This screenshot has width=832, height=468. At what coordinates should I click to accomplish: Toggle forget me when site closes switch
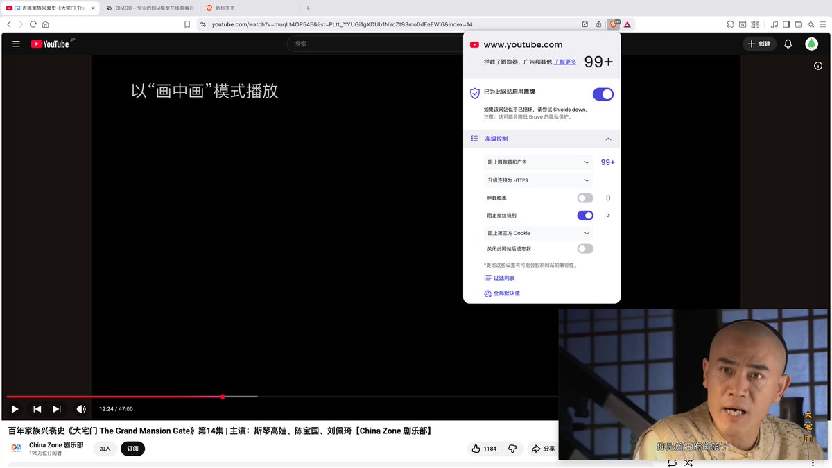pos(586,249)
